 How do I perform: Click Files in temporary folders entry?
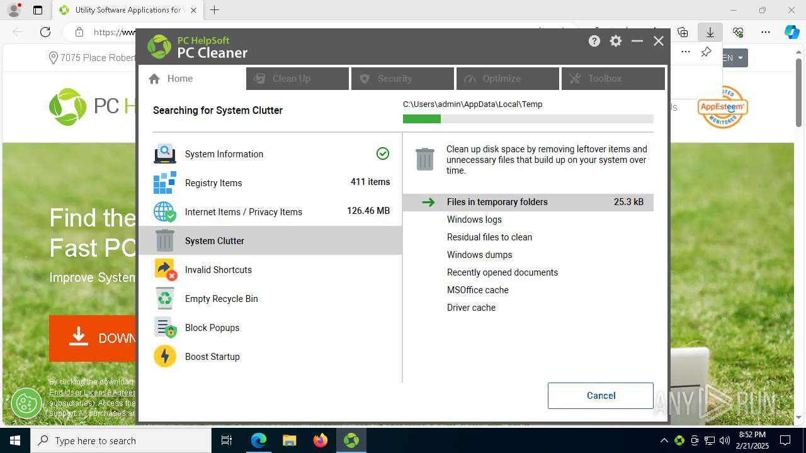point(528,202)
